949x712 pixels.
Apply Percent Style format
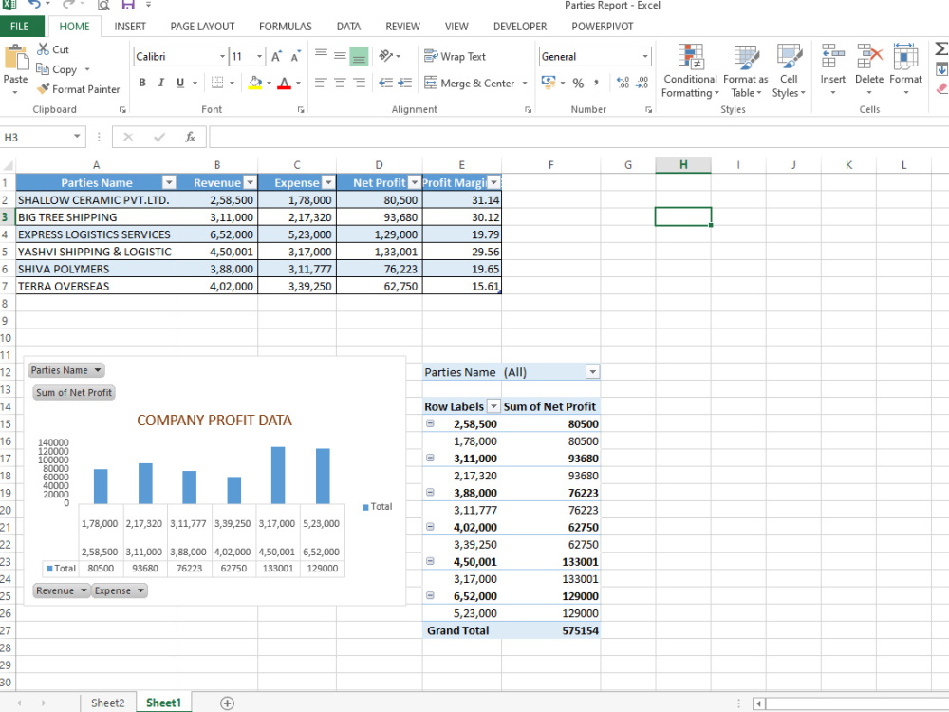pyautogui.click(x=578, y=83)
